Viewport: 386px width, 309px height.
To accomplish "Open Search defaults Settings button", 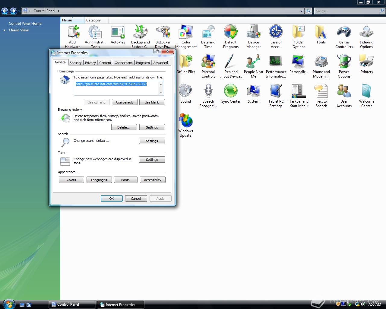I will coord(152,141).
